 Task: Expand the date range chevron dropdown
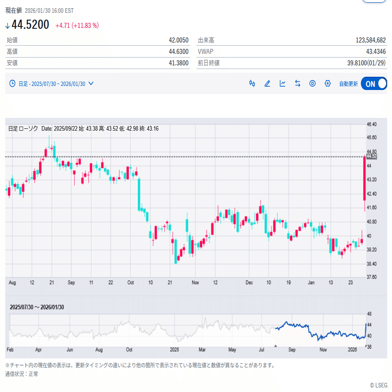click(x=91, y=84)
